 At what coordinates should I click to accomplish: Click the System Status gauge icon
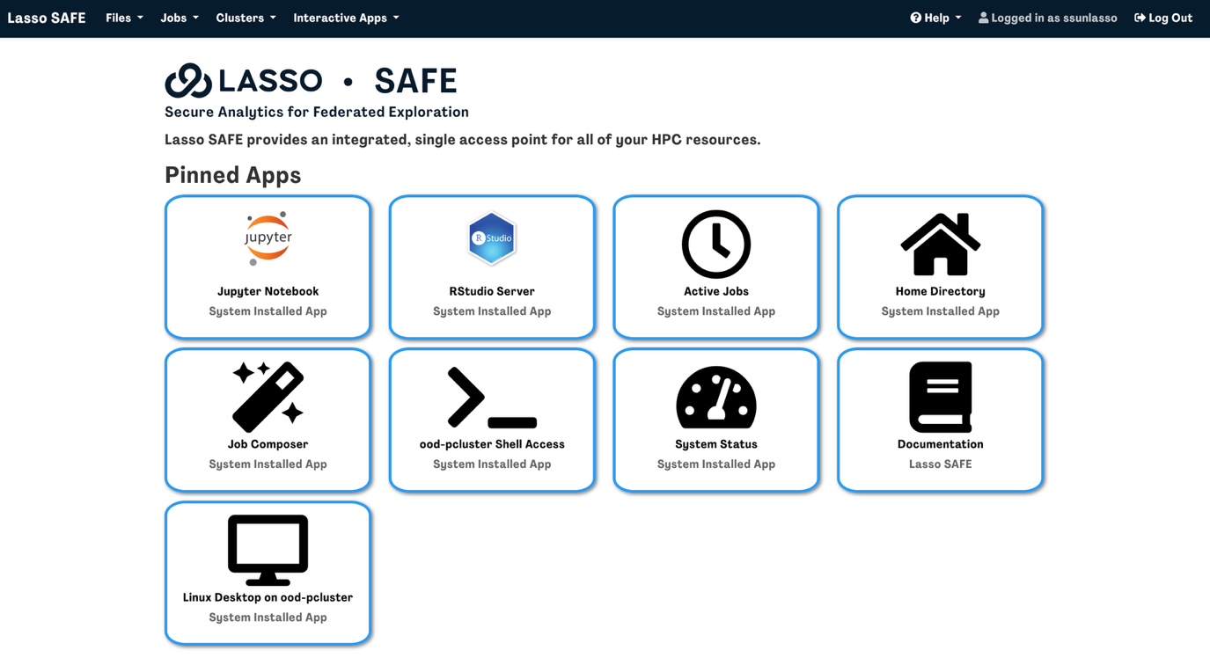pyautogui.click(x=716, y=398)
